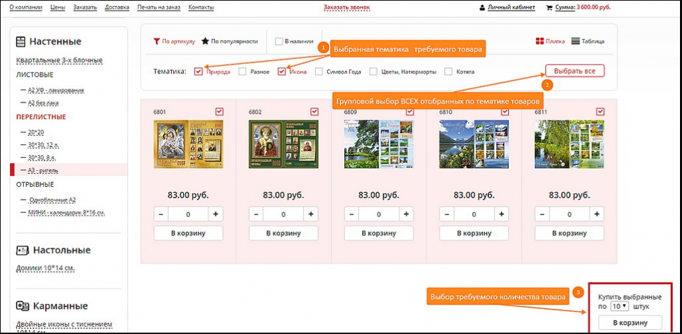This screenshot has height=334, width=682.
Task: Click quantity input field of product 6809
Action: pos(378,214)
